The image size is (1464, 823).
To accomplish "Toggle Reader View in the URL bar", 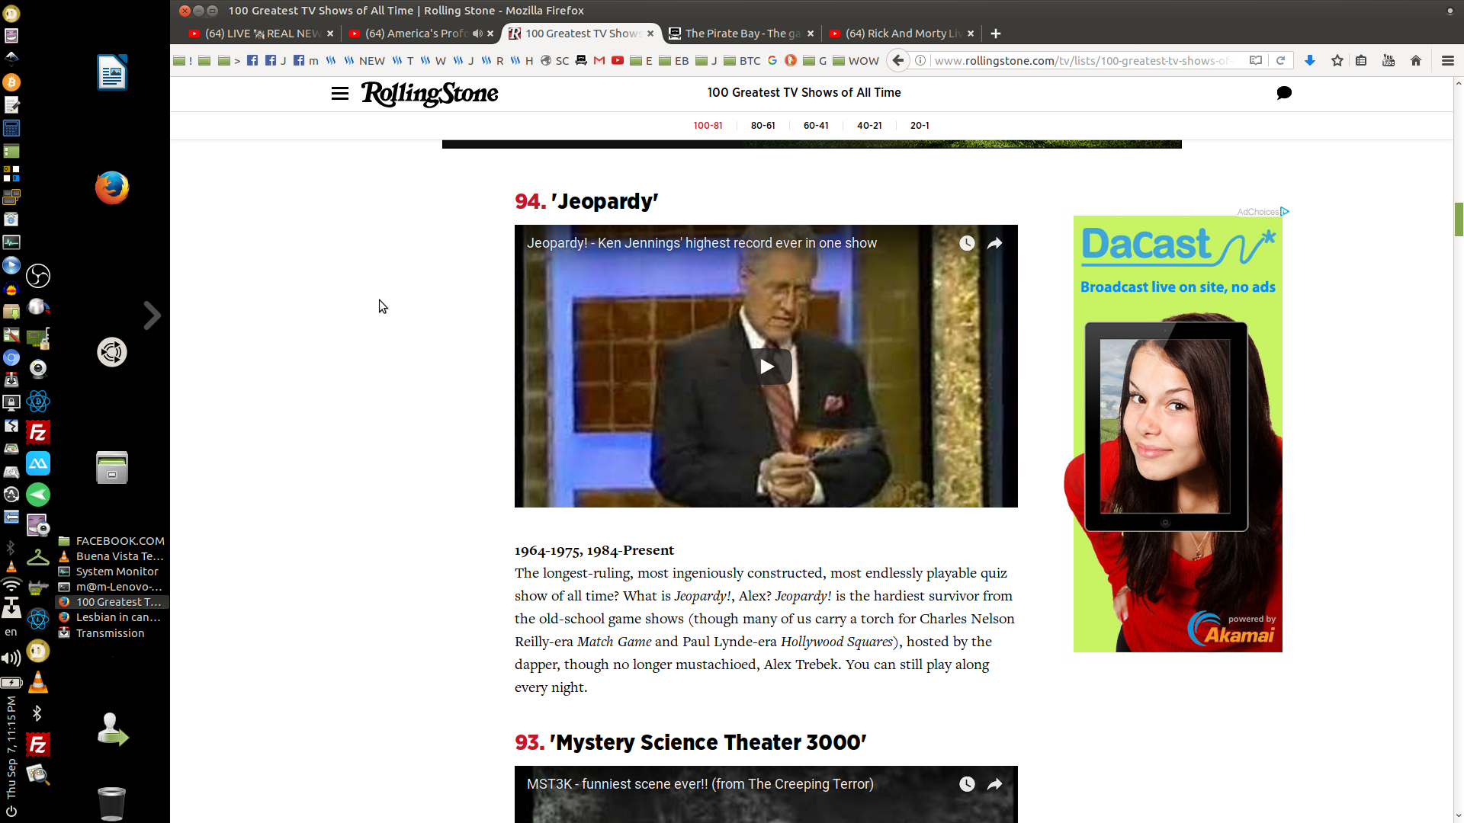I will [1256, 61].
